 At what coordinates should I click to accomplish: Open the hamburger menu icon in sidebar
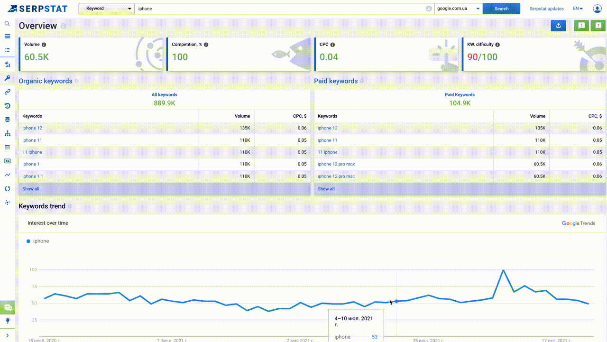7,37
